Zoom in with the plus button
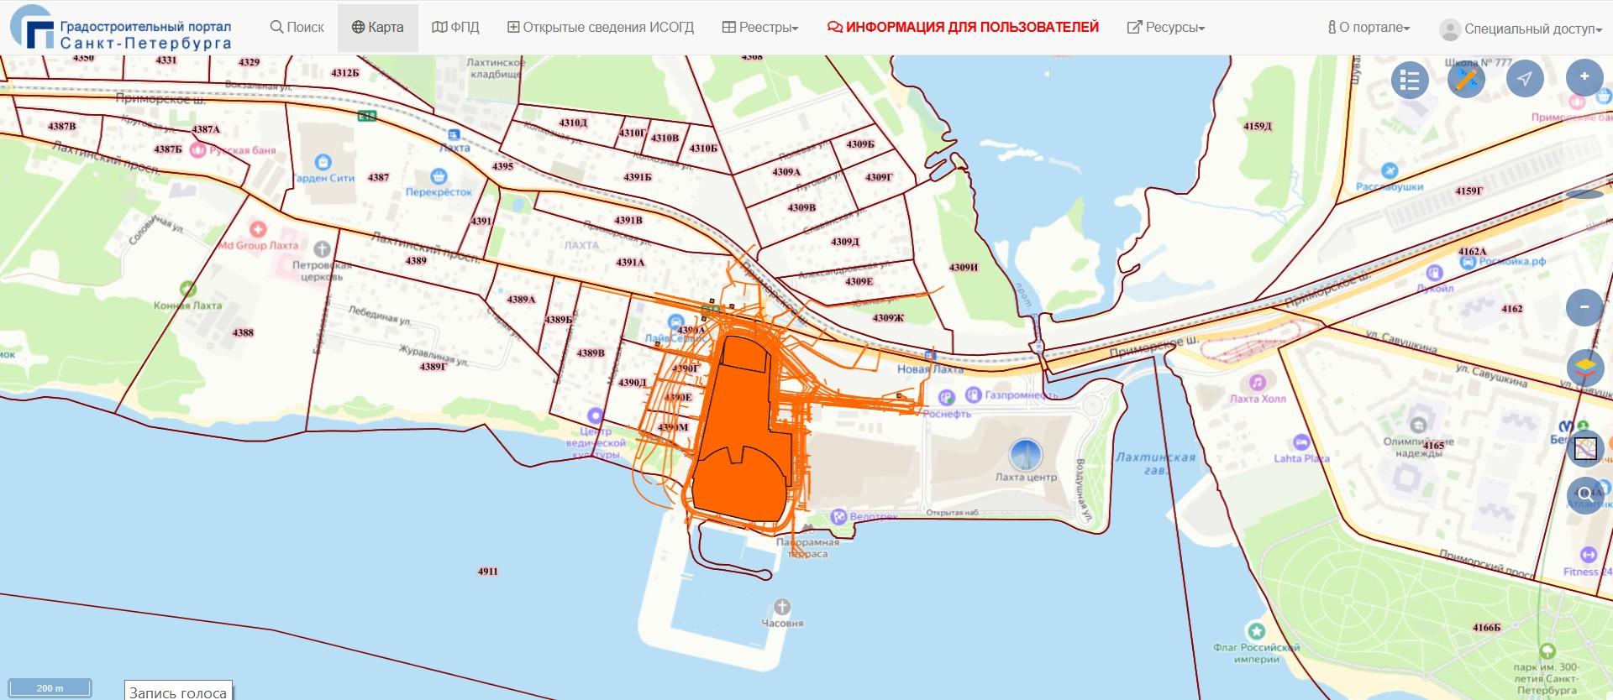1613x700 pixels. pos(1584,77)
